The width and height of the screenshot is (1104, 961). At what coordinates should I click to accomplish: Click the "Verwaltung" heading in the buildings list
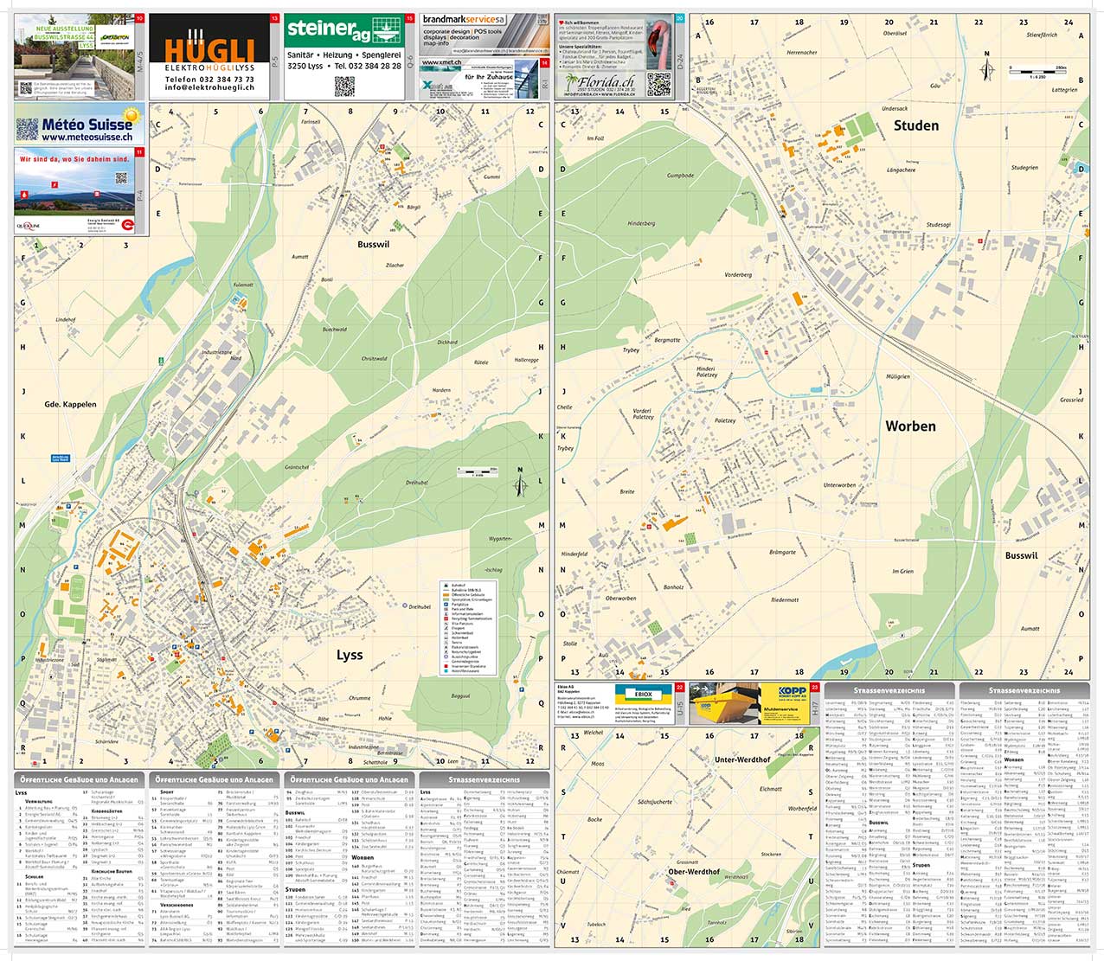coord(38,802)
